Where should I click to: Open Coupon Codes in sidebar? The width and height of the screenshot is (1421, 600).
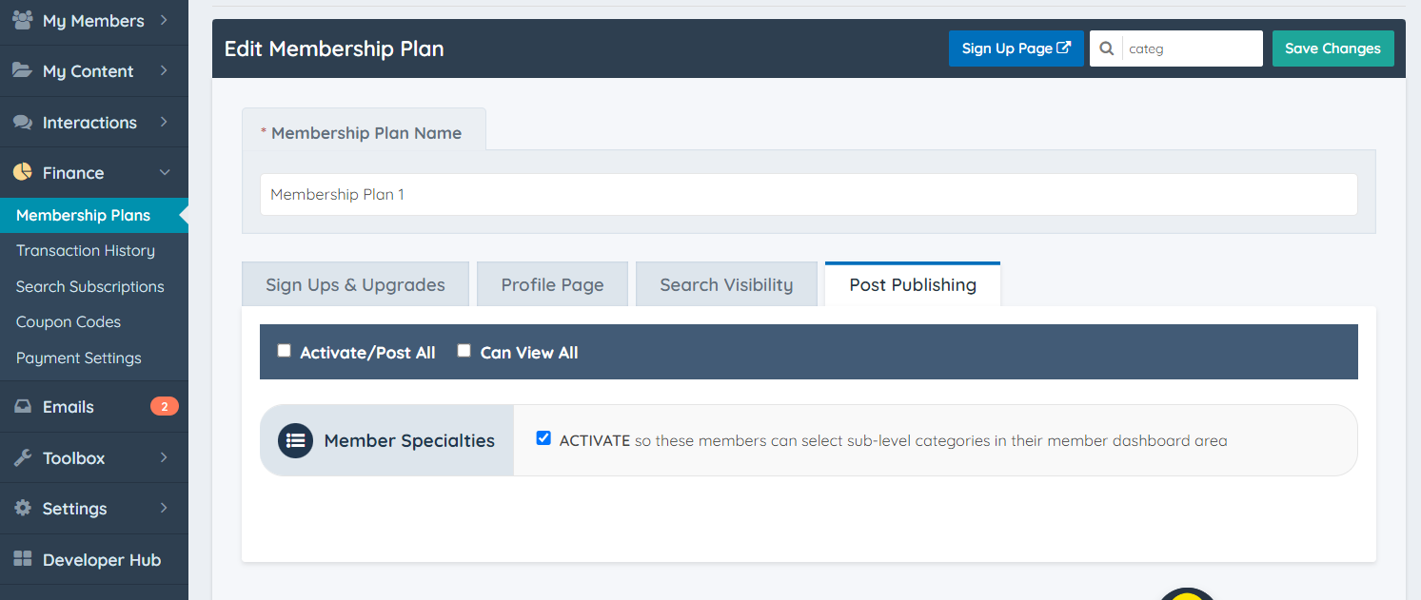pyautogui.click(x=69, y=322)
